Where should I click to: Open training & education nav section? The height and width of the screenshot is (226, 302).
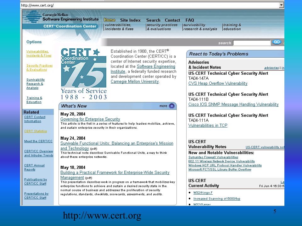[232, 27]
